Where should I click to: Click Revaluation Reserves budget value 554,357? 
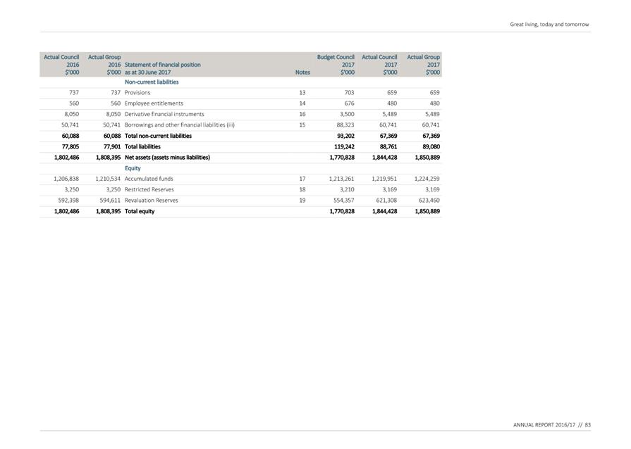(x=344, y=201)
